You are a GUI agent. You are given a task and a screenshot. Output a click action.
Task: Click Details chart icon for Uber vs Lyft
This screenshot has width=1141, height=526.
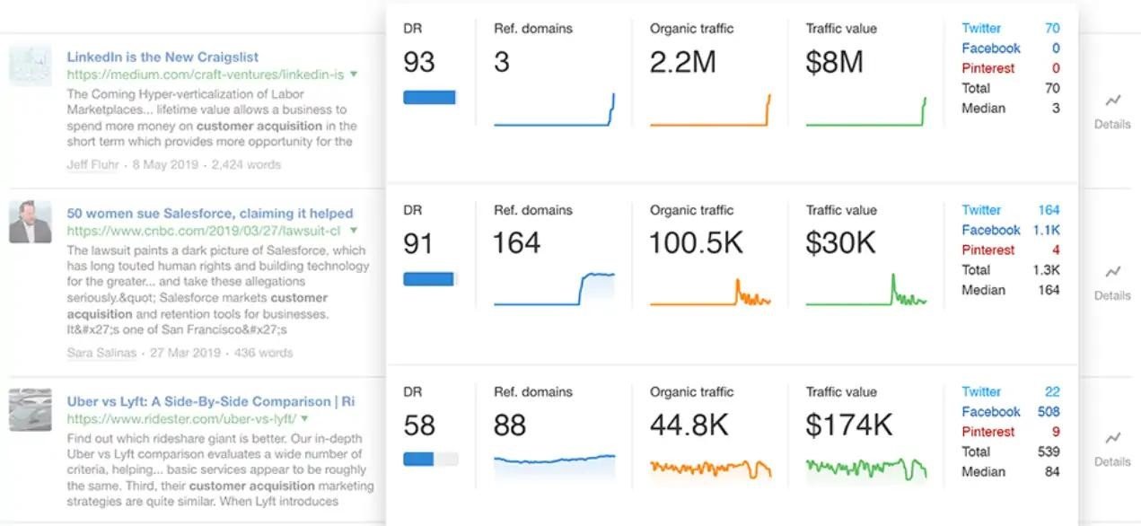[x=1112, y=438]
